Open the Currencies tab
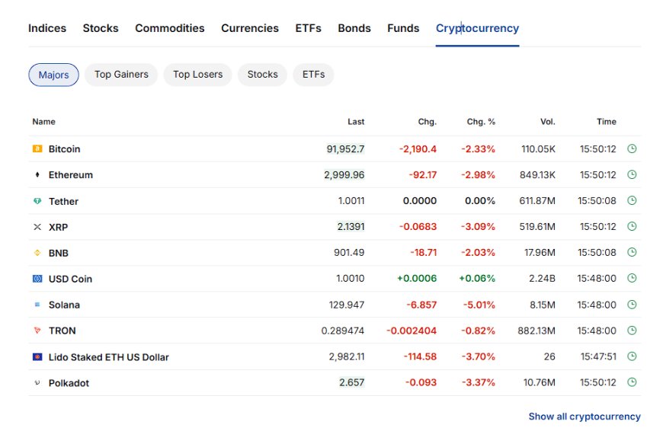 (250, 28)
